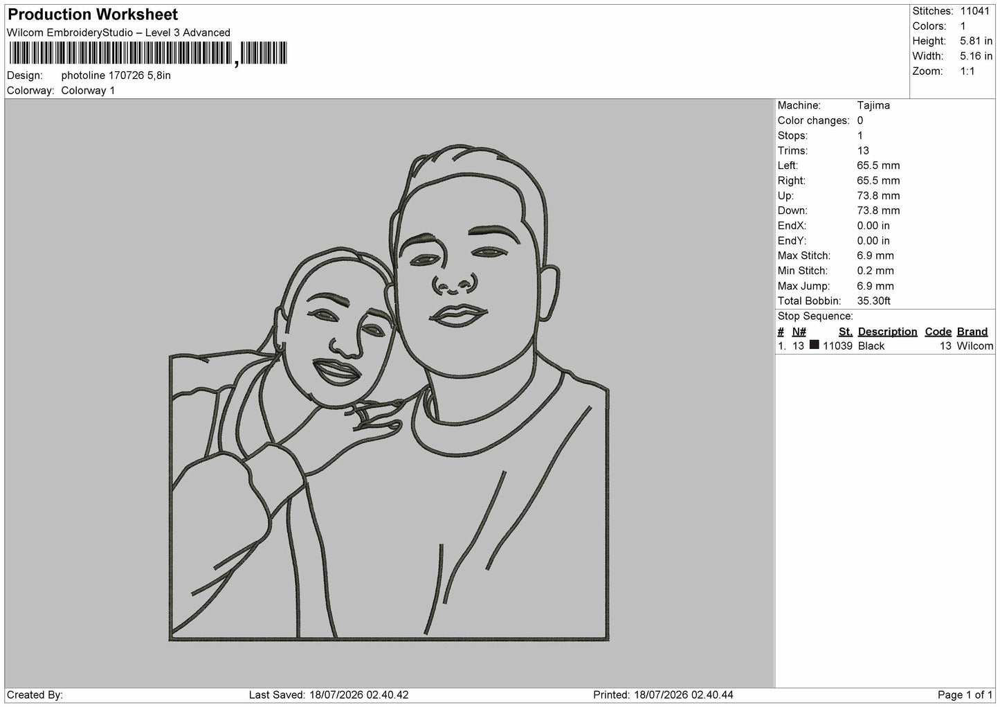Click the Code column header

[x=938, y=332]
